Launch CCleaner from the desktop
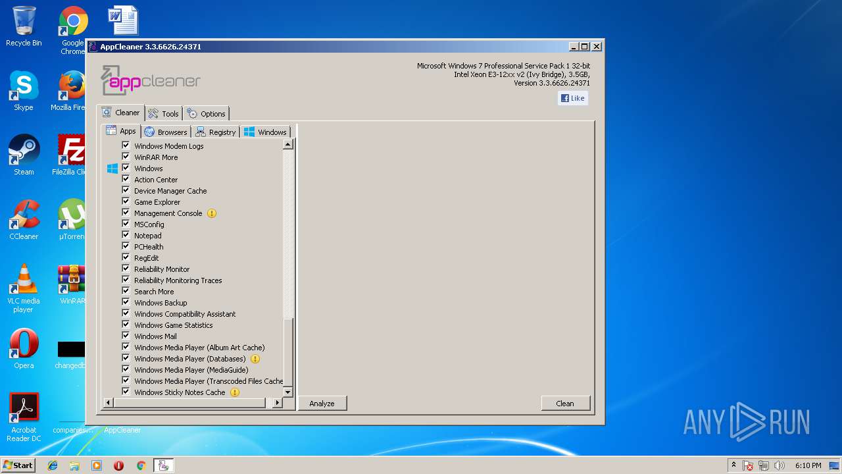The width and height of the screenshot is (842, 474). coord(24,220)
